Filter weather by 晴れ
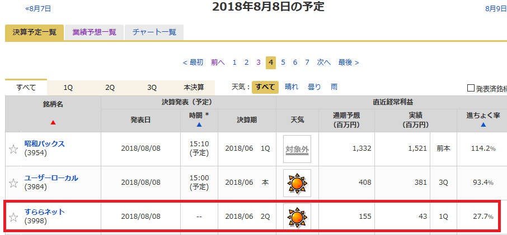Screen dimensions: 507x235 [x=292, y=87]
